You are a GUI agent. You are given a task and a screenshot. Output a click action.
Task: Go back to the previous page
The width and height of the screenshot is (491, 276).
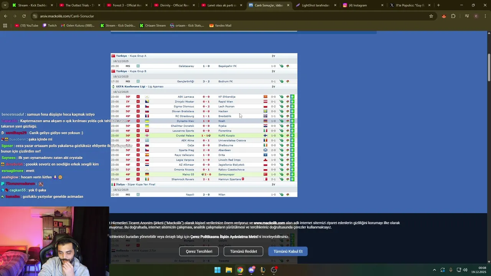click(x=5, y=16)
